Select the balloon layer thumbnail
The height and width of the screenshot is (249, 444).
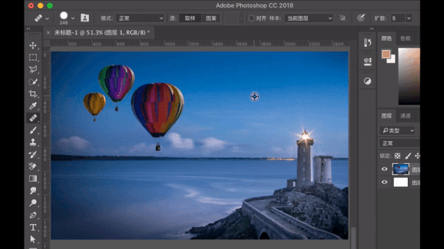401,169
